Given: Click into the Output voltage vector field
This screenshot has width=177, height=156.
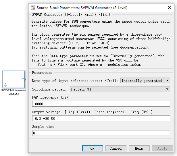Looking at the screenshot, I should (101, 118).
